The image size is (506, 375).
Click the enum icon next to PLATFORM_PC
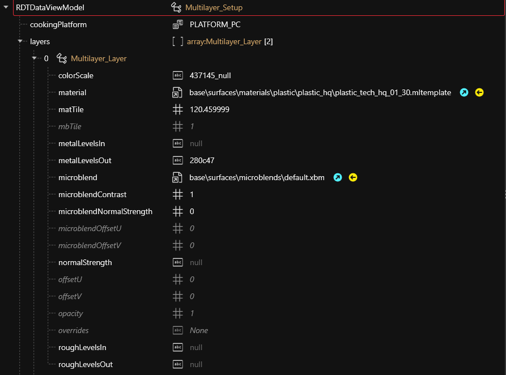(178, 24)
